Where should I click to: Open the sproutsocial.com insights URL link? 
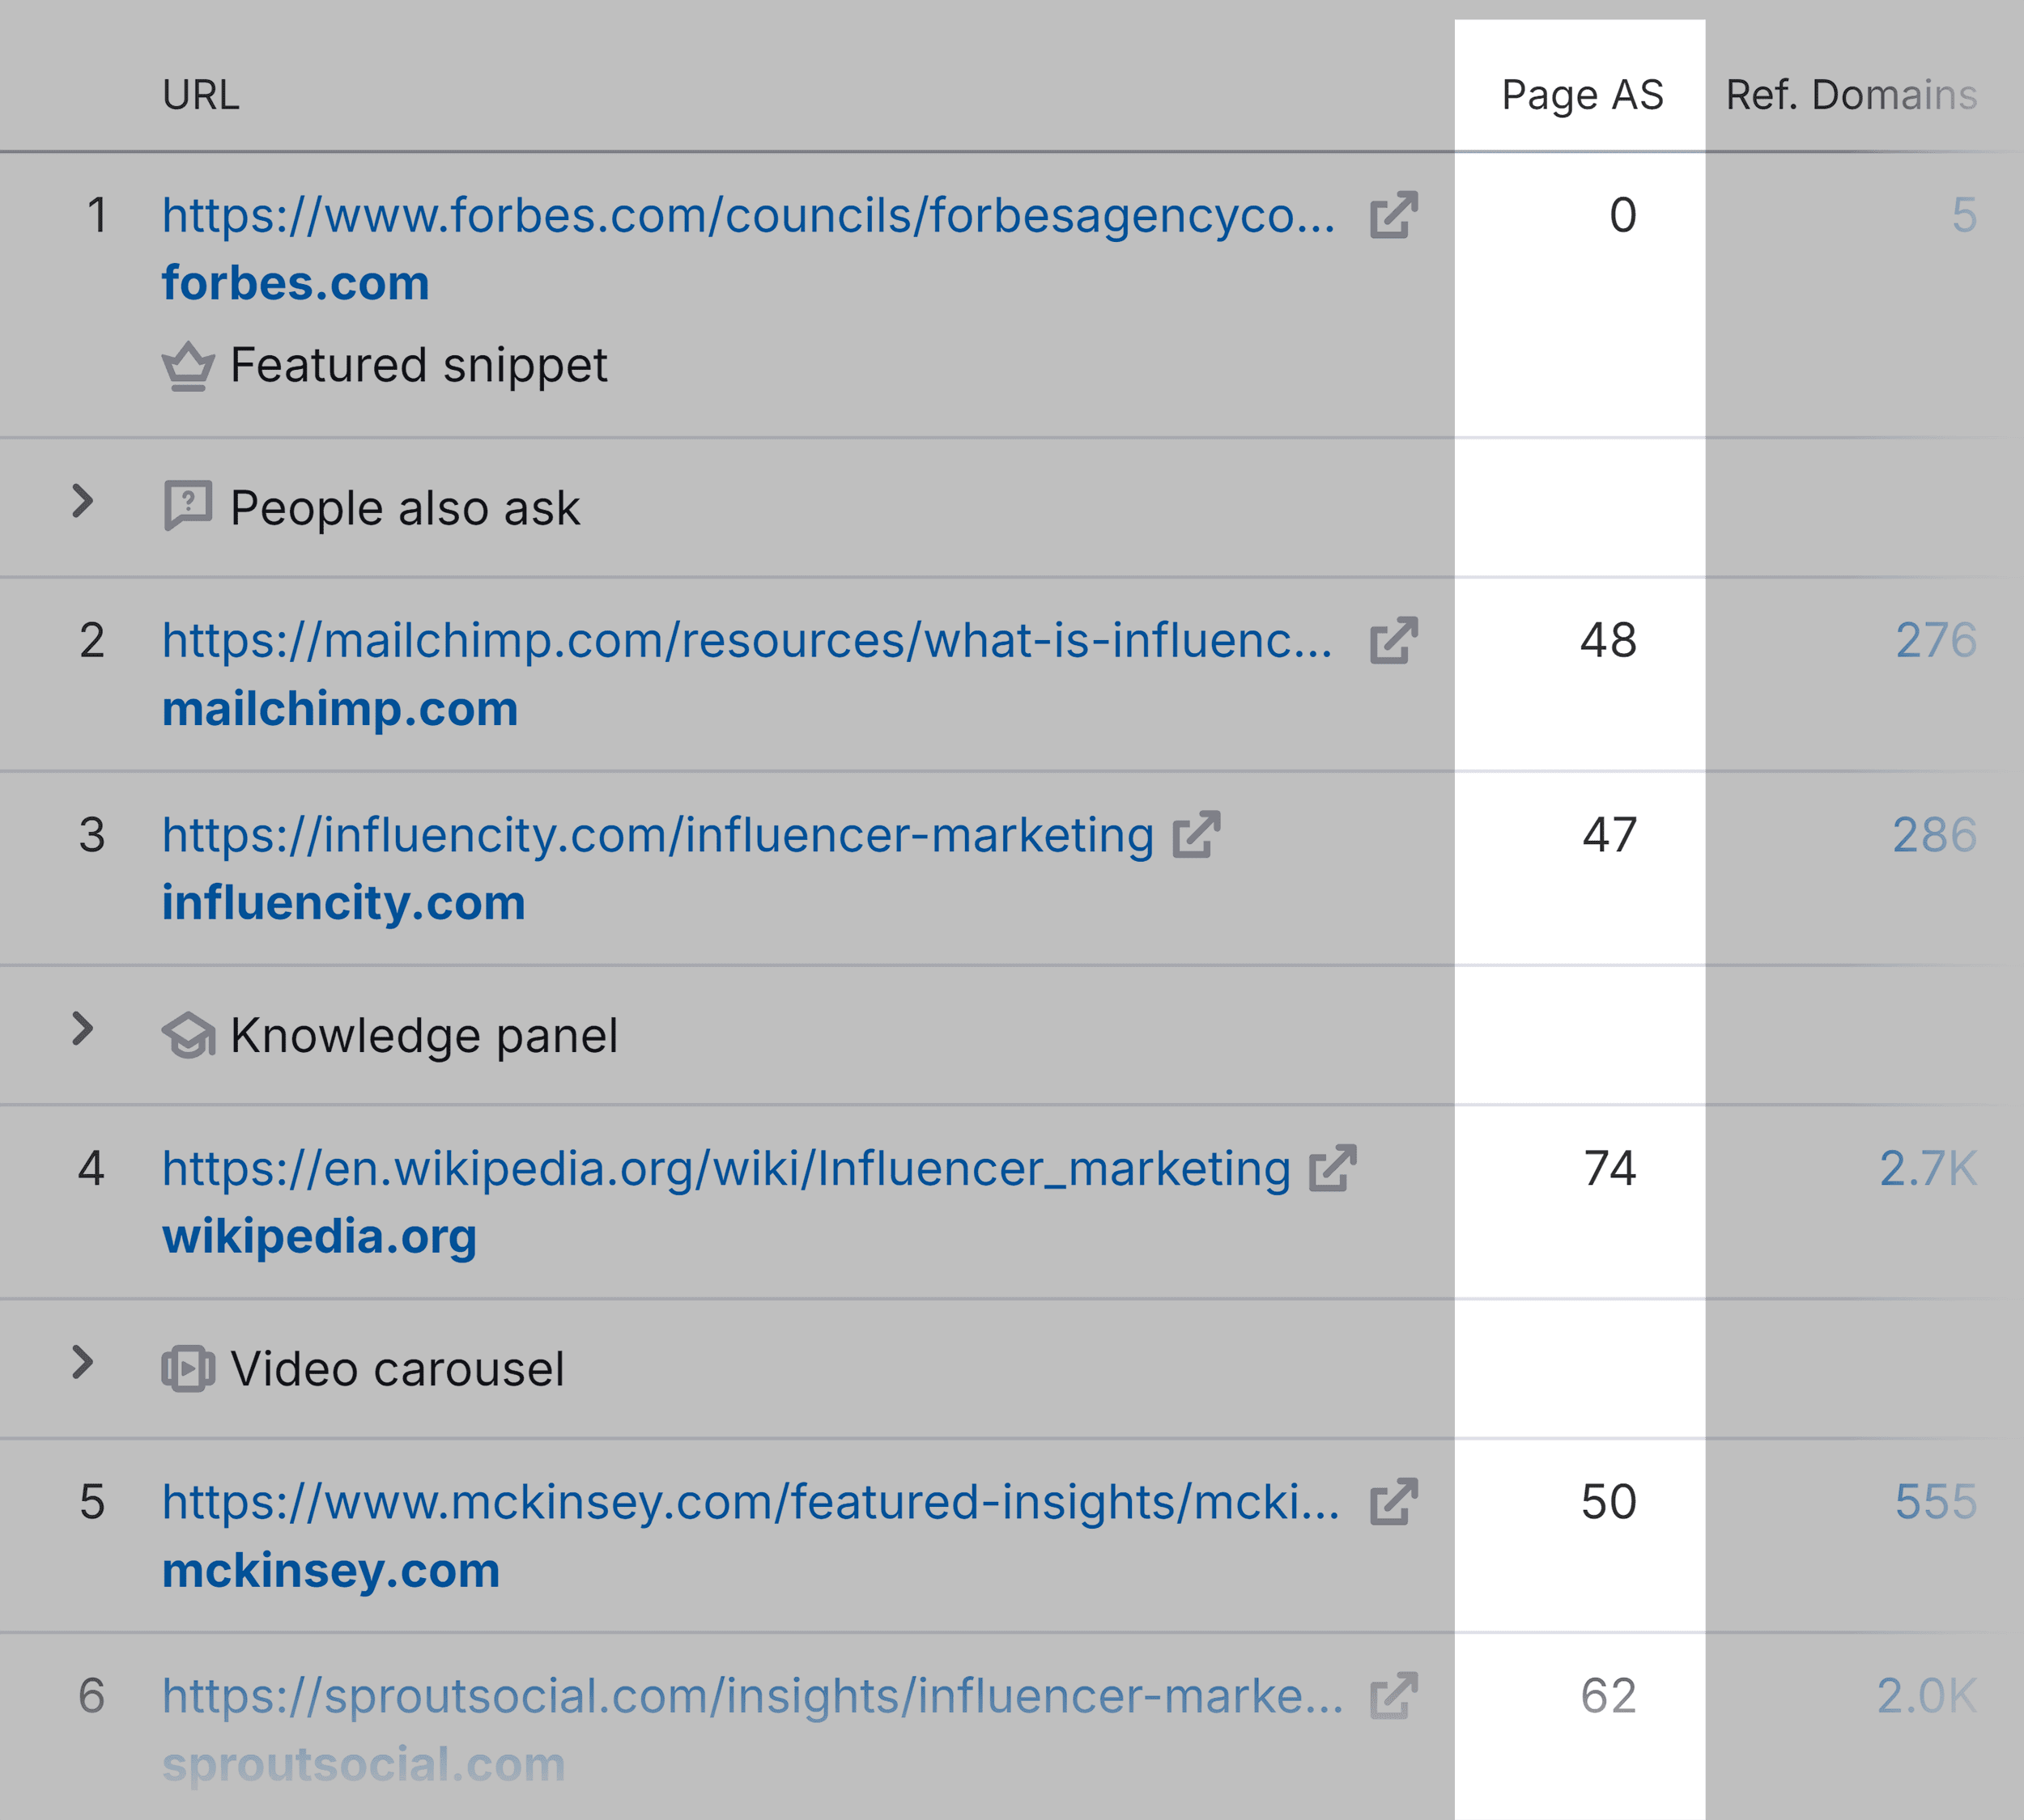coord(752,1697)
